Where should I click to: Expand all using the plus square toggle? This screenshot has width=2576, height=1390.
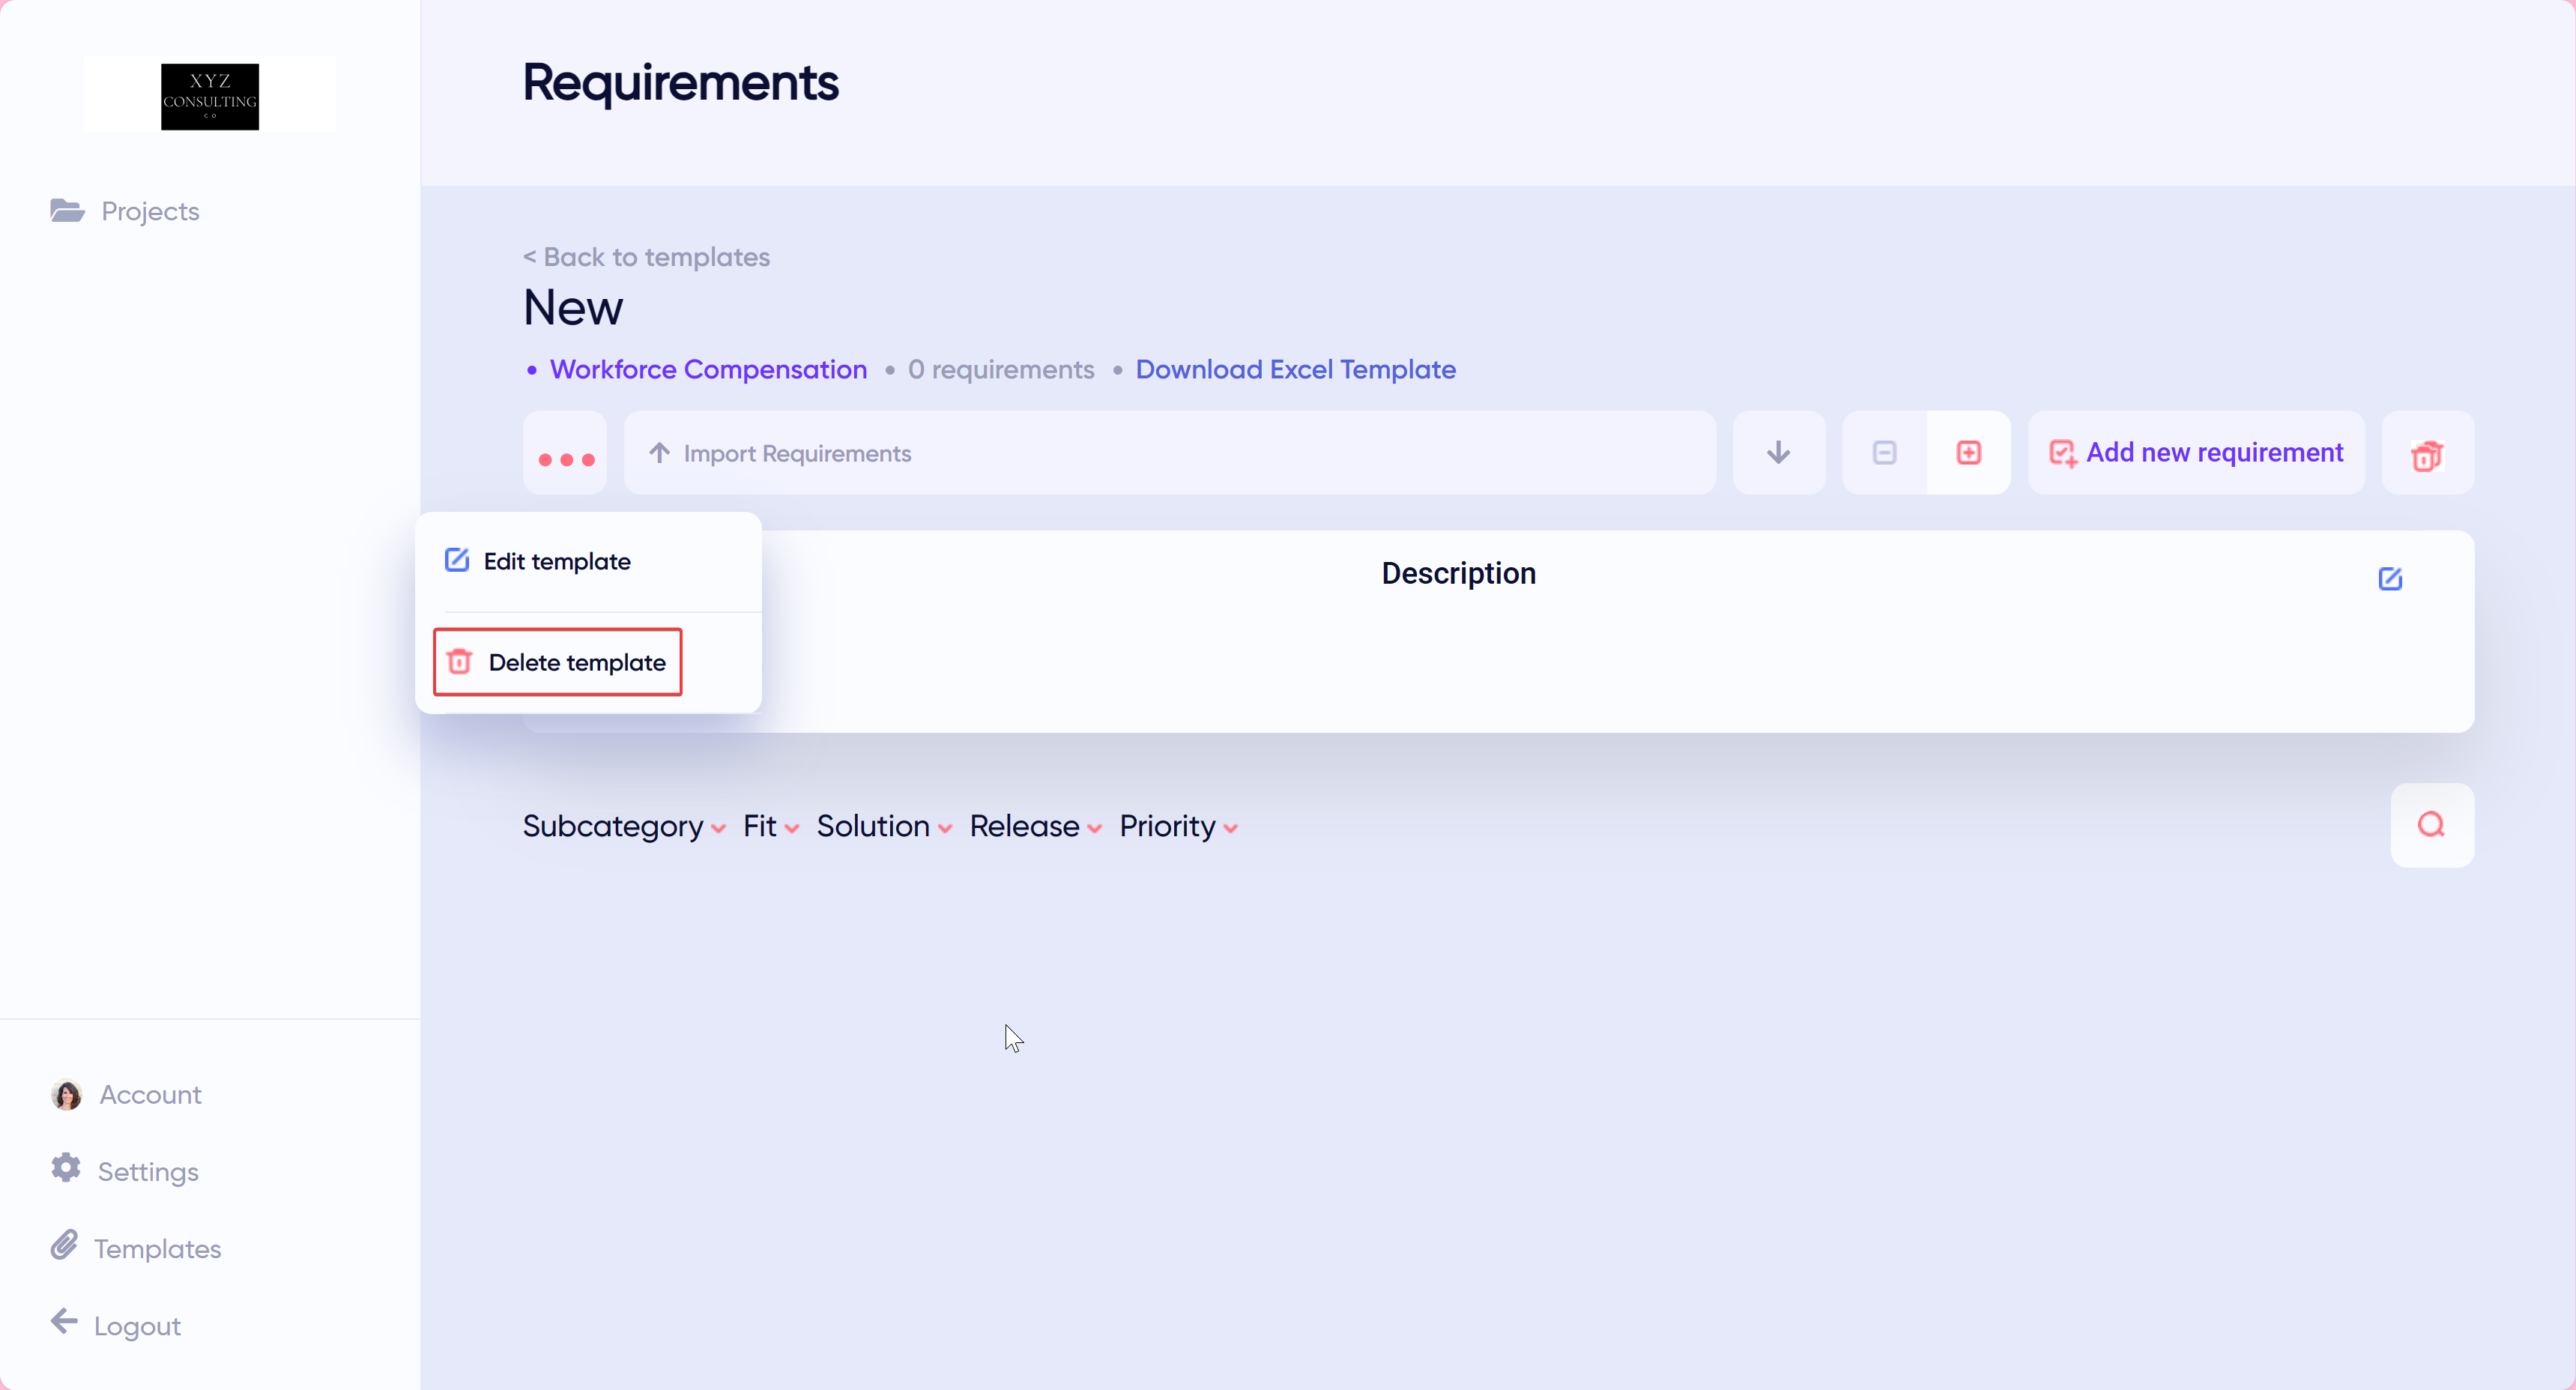[1968, 453]
